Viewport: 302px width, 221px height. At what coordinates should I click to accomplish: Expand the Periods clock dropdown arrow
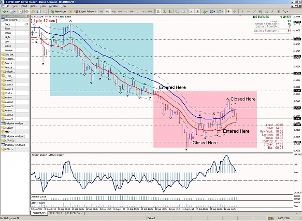[215, 12]
